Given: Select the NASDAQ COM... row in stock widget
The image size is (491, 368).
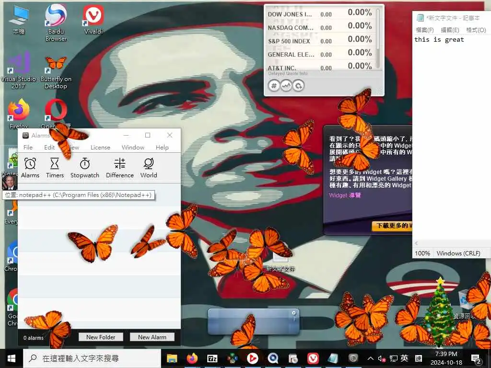Looking at the screenshot, I should (320, 27).
